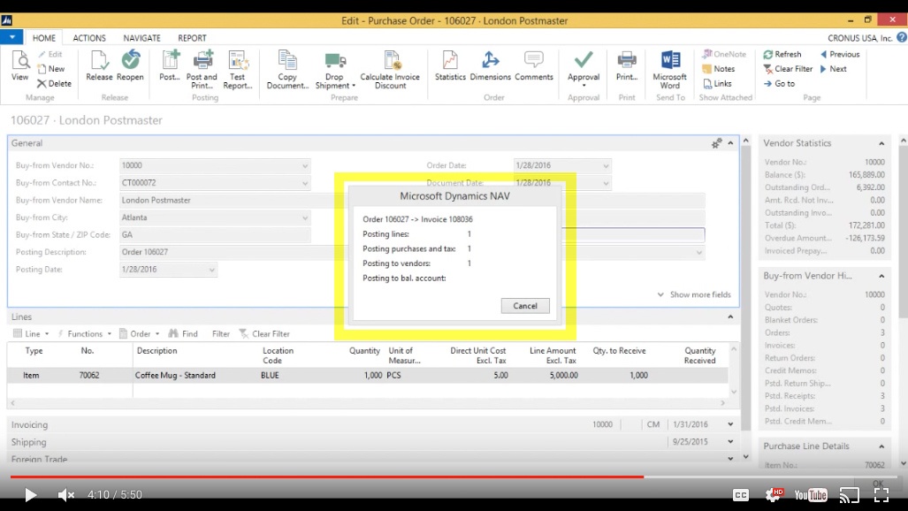Open the Line menu in Lines
The height and width of the screenshot is (511, 908).
point(31,333)
